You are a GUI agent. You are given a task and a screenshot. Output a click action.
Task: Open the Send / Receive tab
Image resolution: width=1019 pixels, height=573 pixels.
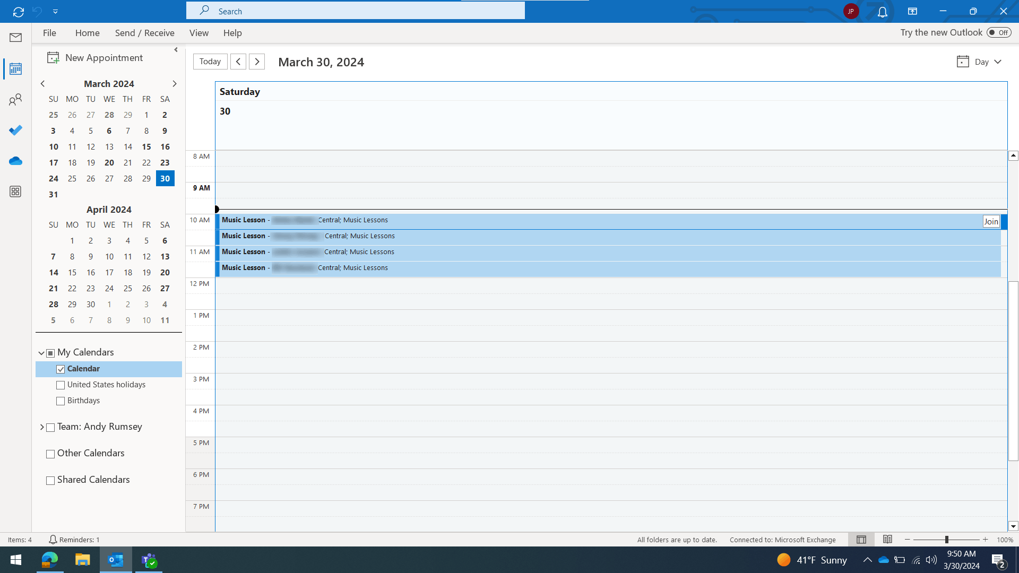point(145,33)
